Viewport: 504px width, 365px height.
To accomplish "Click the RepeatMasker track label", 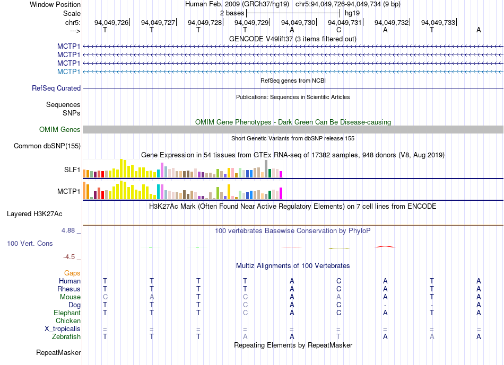I will click(58, 352).
